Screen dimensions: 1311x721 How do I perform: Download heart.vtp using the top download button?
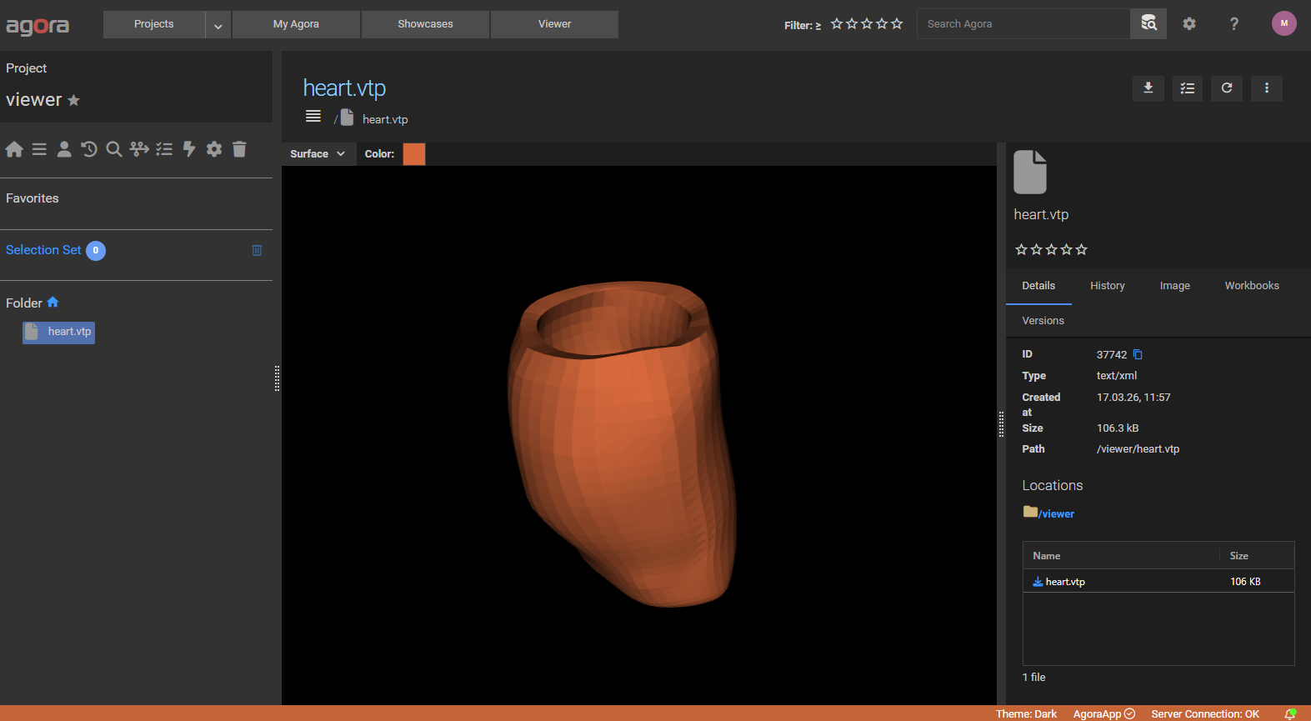[1148, 88]
